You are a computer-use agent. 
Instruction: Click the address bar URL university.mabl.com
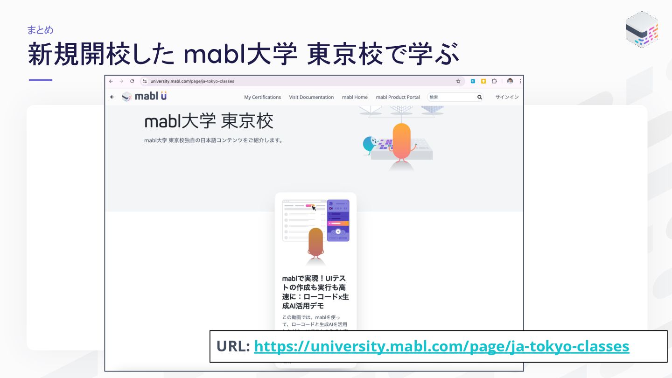[192, 81]
